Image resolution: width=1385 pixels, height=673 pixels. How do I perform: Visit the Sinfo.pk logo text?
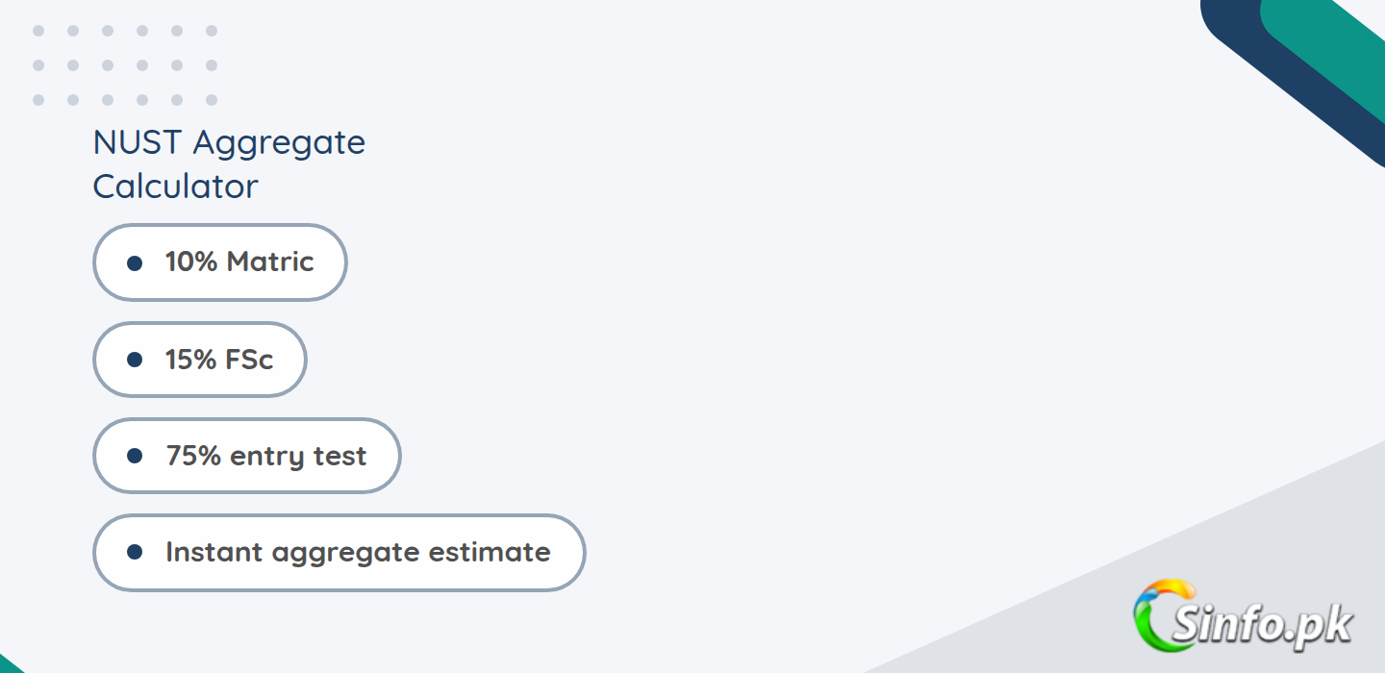[1262, 625]
